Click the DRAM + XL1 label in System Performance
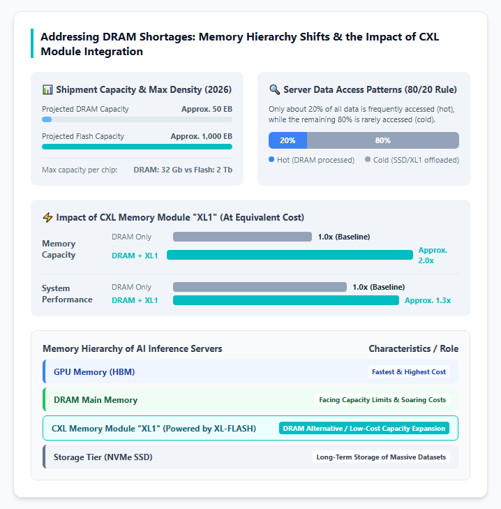501x509 pixels. (x=135, y=301)
